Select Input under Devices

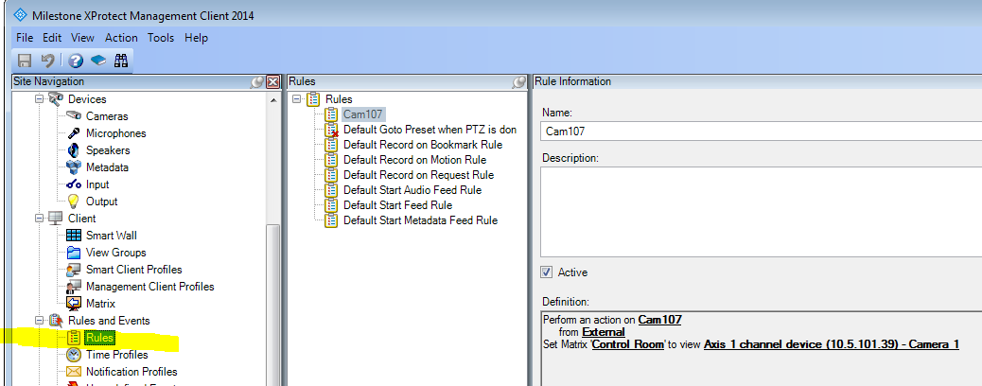(x=97, y=184)
